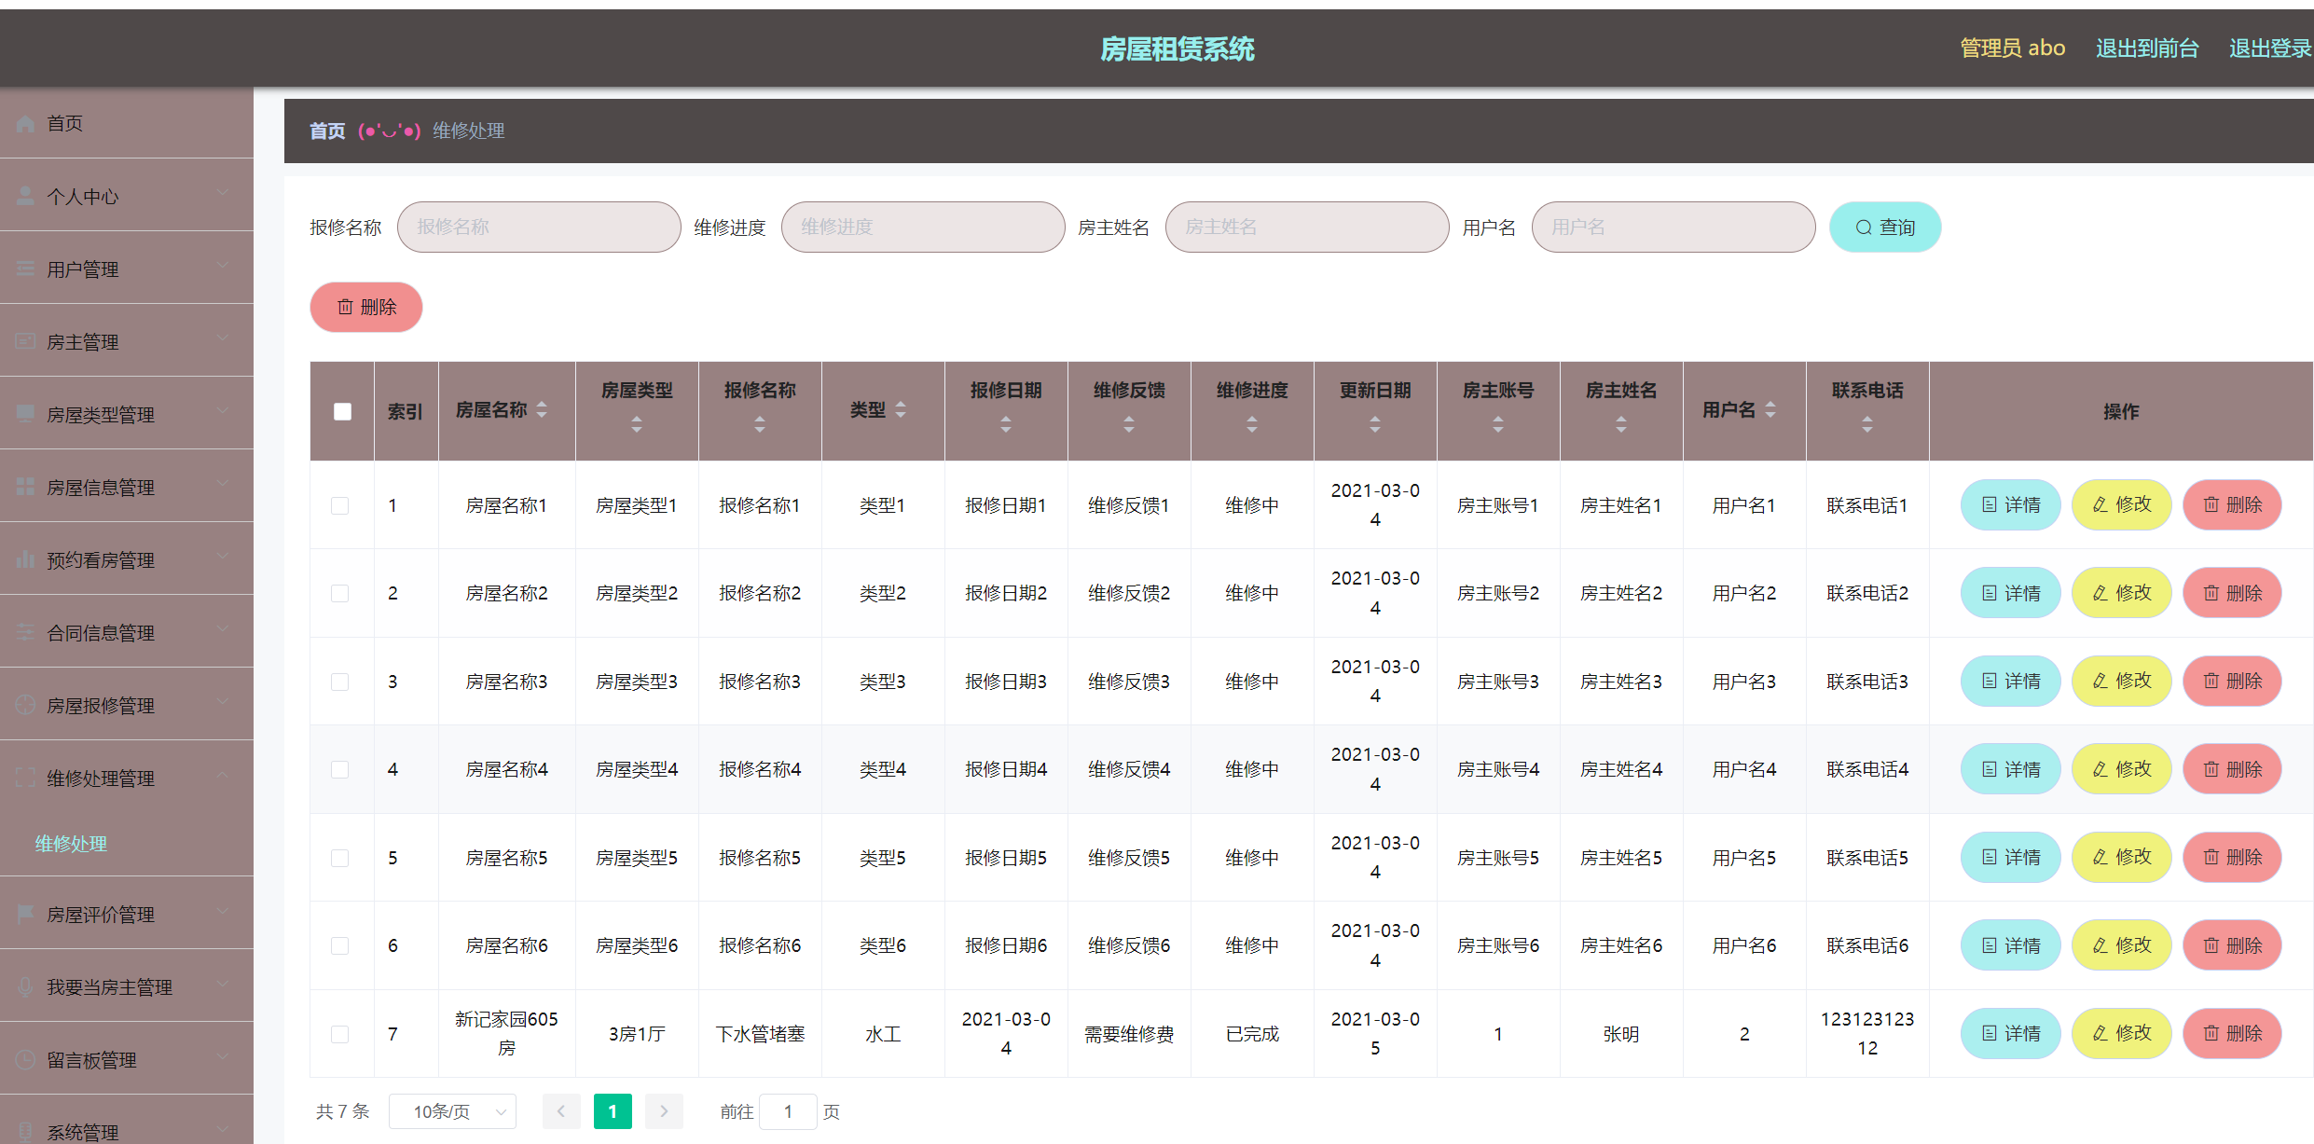Click the home icon beside 首页 in sidebar
Image resolution: width=2314 pixels, height=1144 pixels.
pos(25,124)
